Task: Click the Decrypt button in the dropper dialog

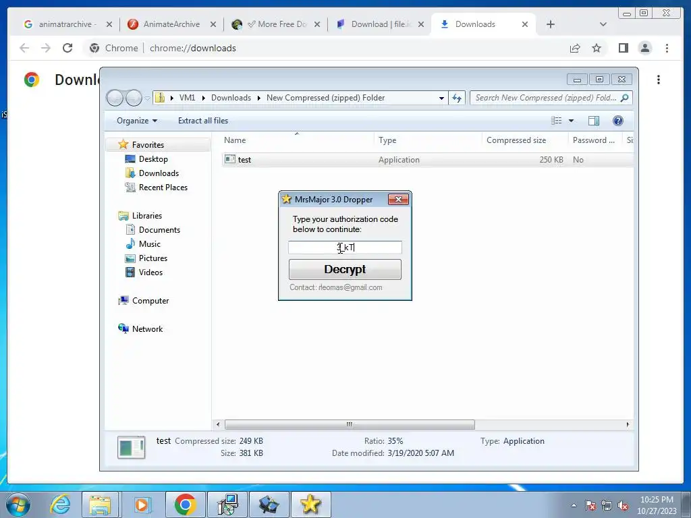Action: point(345,269)
